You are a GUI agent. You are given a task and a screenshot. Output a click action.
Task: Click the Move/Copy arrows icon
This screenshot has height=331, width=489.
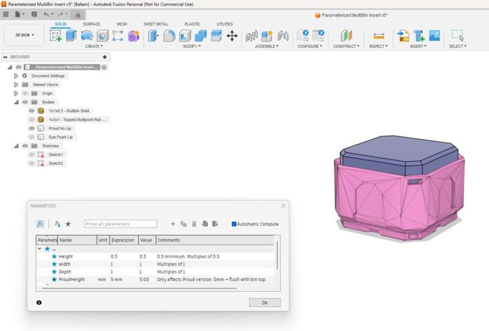coord(232,35)
